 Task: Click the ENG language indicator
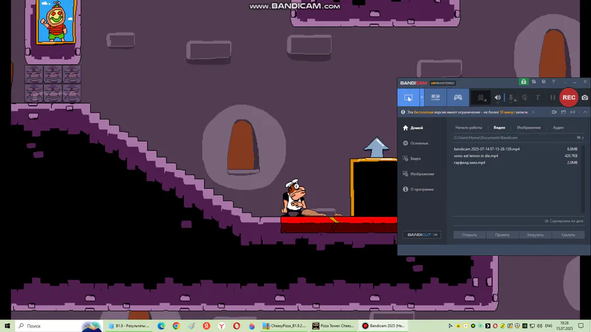click(x=548, y=326)
